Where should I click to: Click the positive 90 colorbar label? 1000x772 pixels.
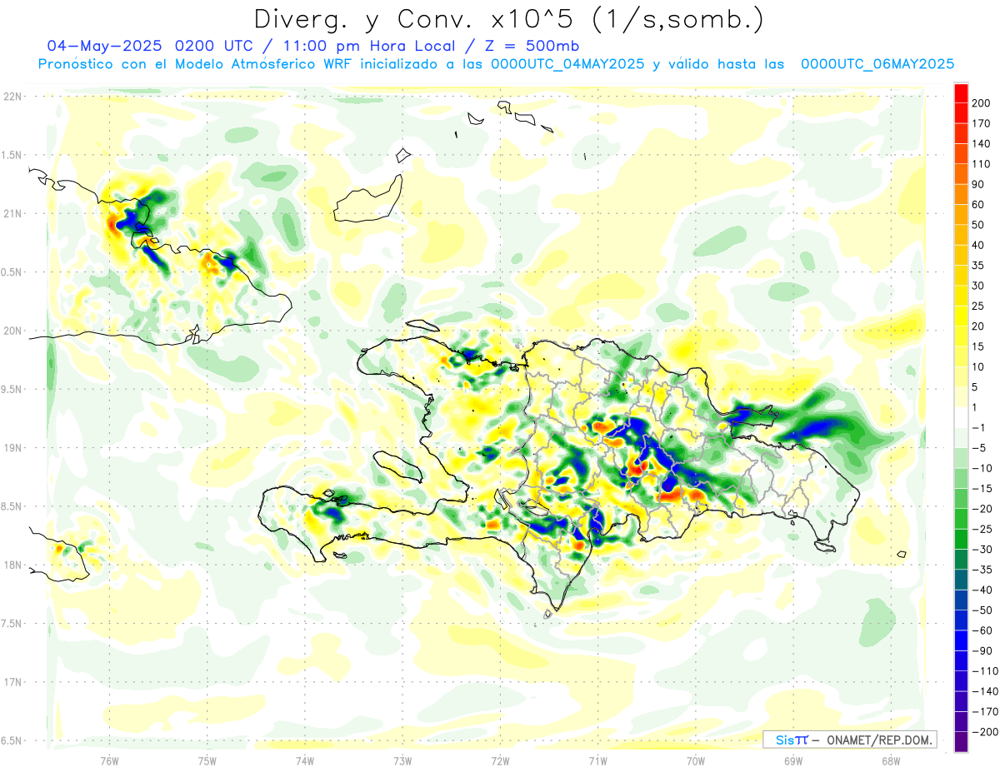(978, 185)
